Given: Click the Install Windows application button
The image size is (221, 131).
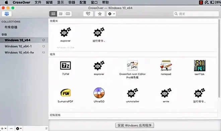Looking at the screenshot, I should pos(135,125).
